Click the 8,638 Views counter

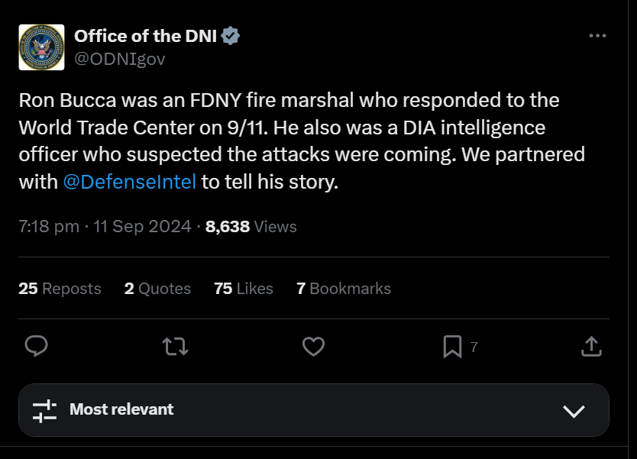coord(251,226)
